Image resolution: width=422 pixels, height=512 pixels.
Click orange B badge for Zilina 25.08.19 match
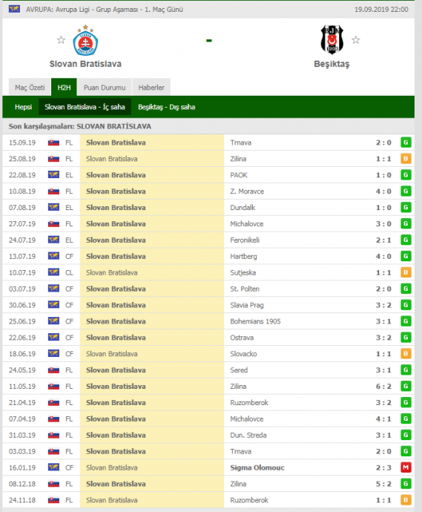[406, 159]
